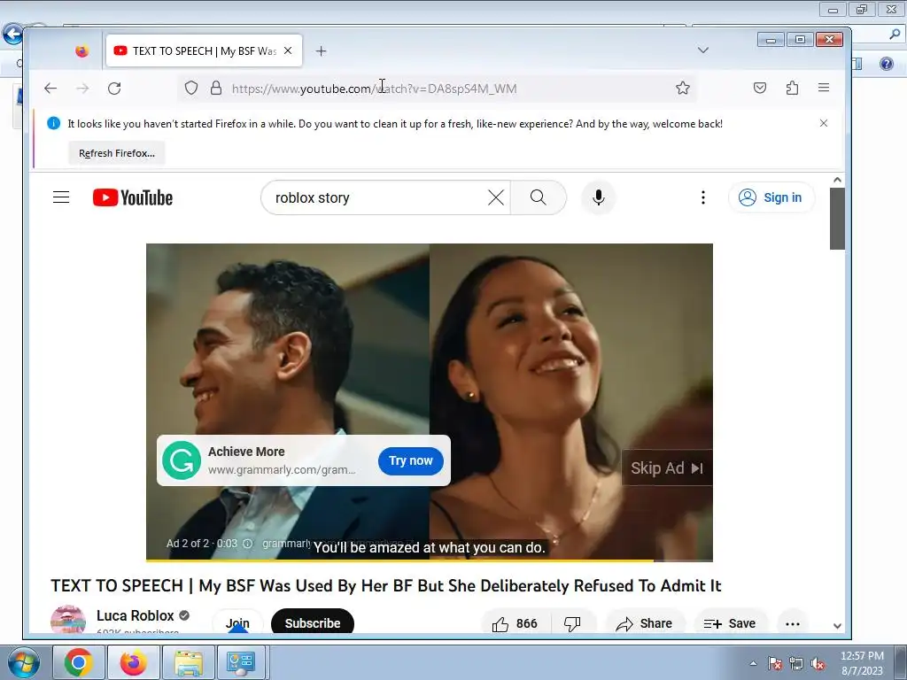
Task: Click page scrollbar down arrow
Action: (837, 626)
